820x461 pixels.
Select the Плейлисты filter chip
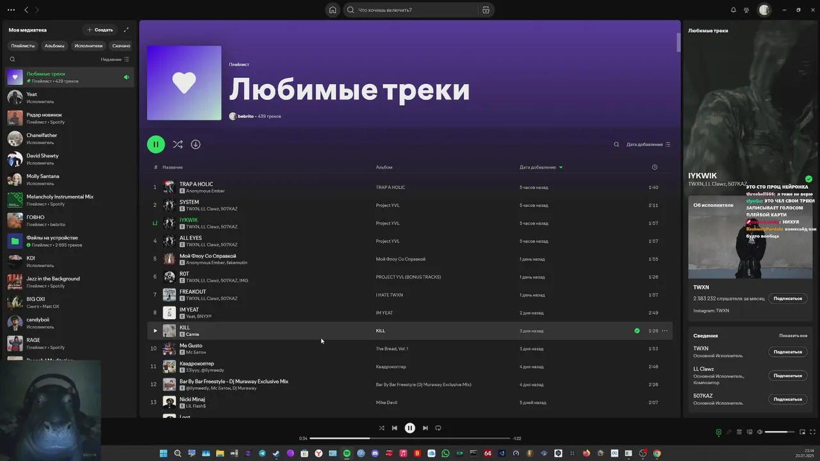tap(23, 45)
